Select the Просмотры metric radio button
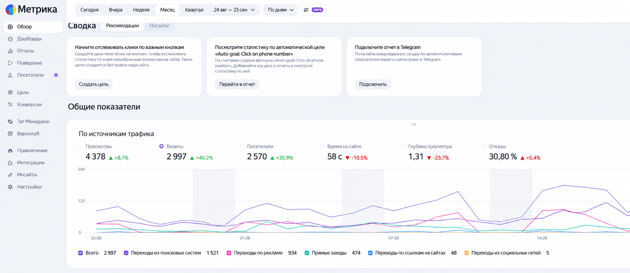Viewport: 630px width, 273px height. [80, 146]
